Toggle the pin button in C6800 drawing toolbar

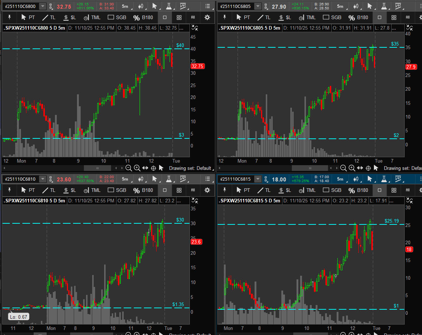tap(10, 17)
